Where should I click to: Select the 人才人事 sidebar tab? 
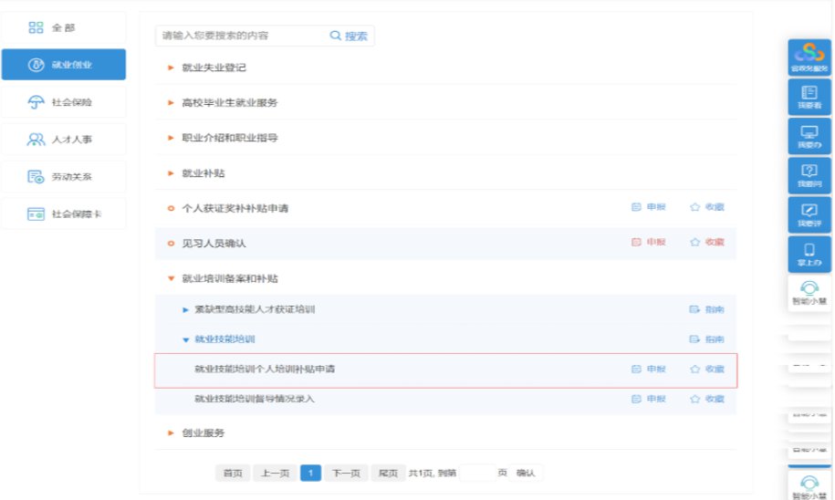coord(63,140)
